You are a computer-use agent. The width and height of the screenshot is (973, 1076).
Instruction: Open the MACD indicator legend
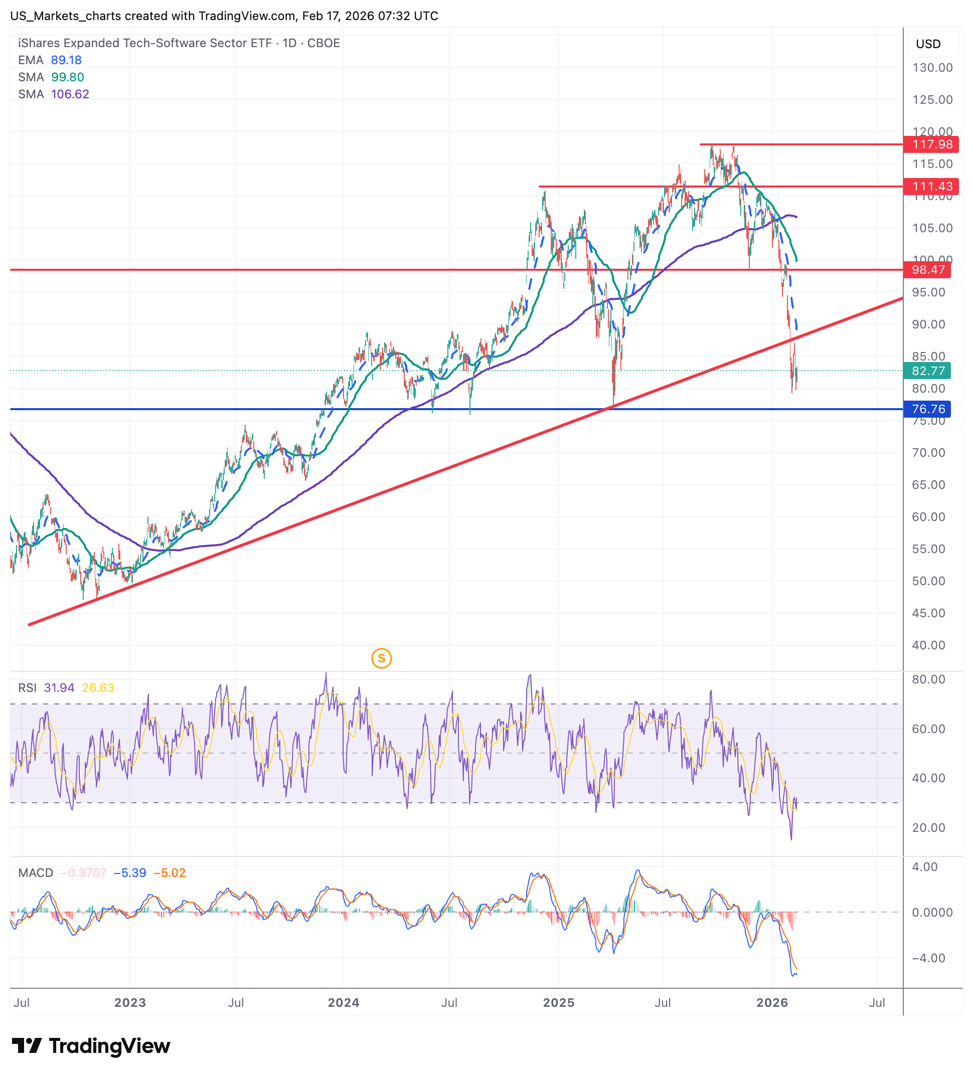coord(35,872)
